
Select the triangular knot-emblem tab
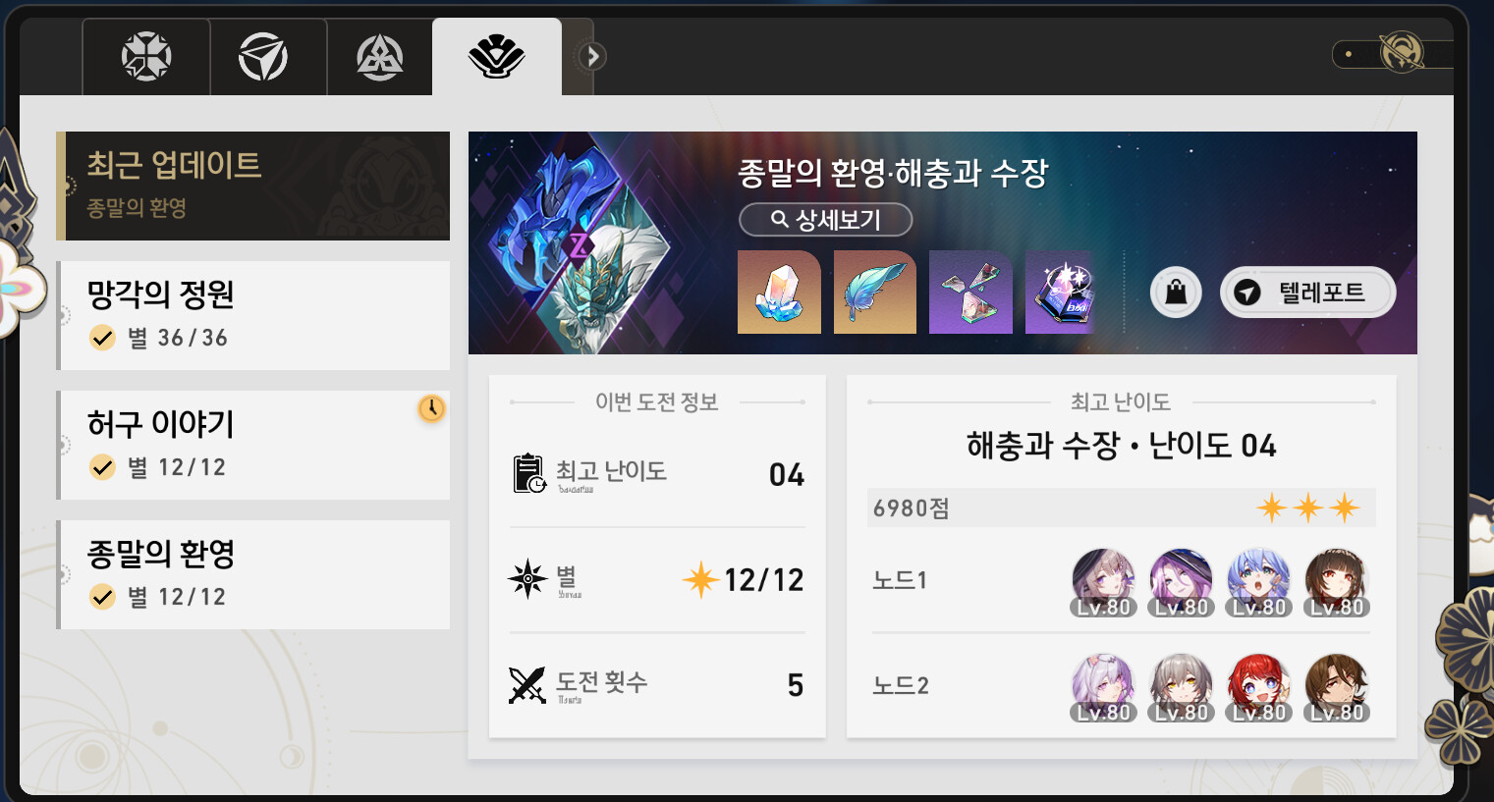click(379, 56)
